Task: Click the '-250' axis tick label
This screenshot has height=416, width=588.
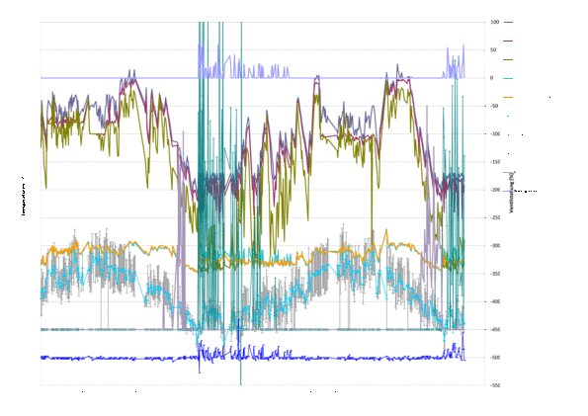Action: (x=495, y=217)
